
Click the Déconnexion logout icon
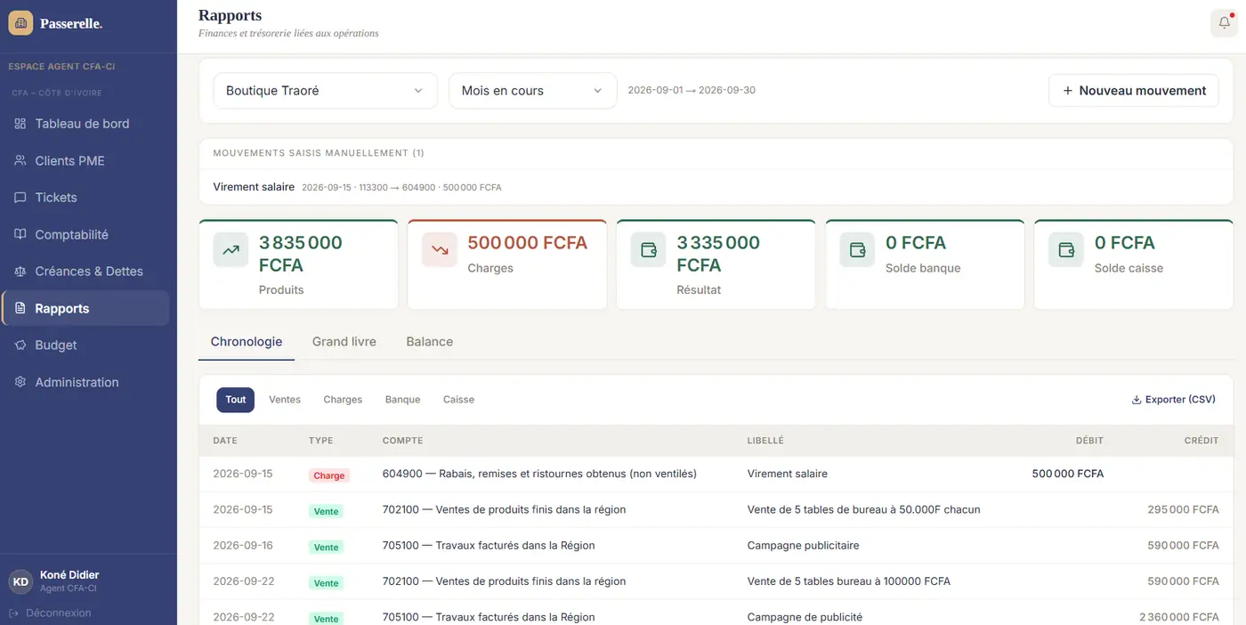point(14,613)
